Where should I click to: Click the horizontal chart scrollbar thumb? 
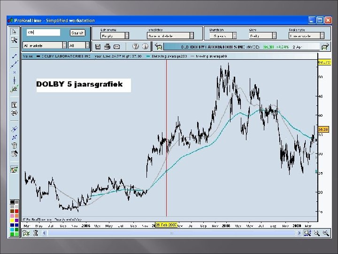[x=172, y=233]
